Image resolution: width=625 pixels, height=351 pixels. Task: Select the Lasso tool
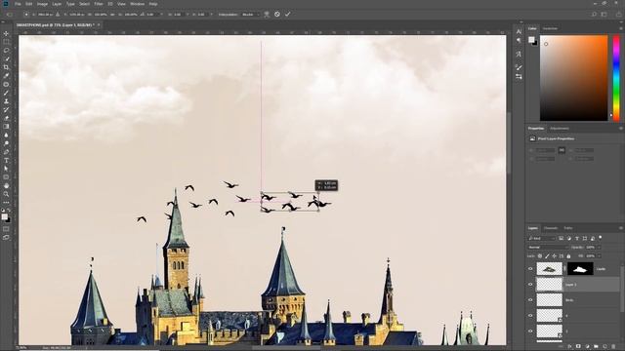[x=6, y=51]
